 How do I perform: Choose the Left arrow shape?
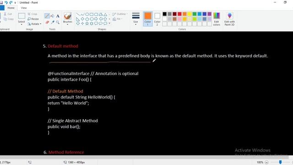[101, 19]
